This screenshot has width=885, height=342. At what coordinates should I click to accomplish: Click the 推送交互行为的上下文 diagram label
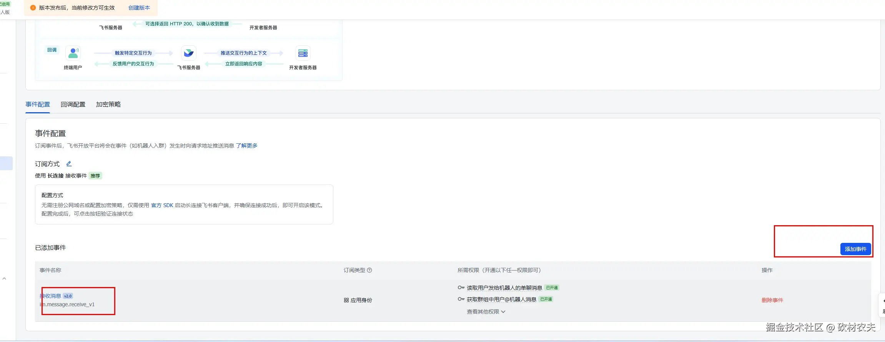[244, 53]
